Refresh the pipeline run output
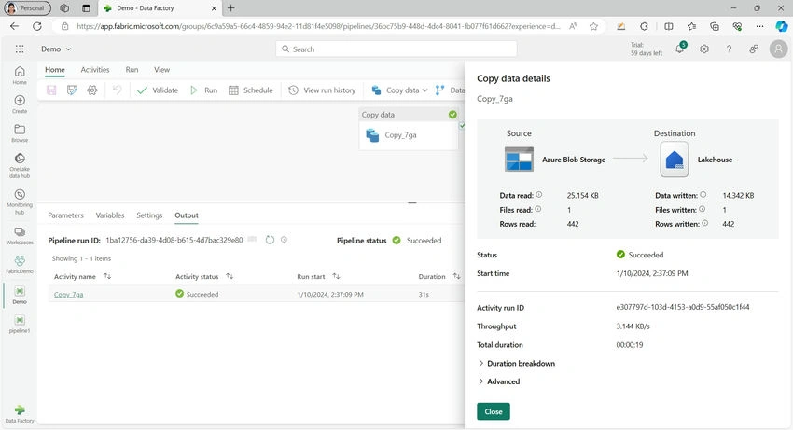Image resolution: width=793 pixels, height=430 pixels. (270, 240)
